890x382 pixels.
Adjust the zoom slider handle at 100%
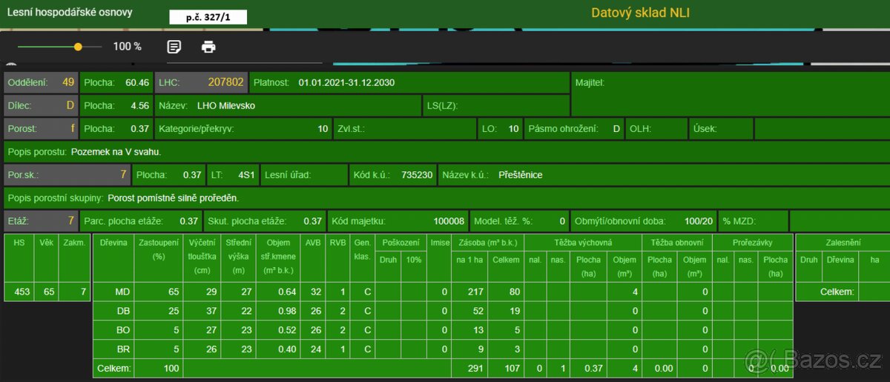coord(78,47)
